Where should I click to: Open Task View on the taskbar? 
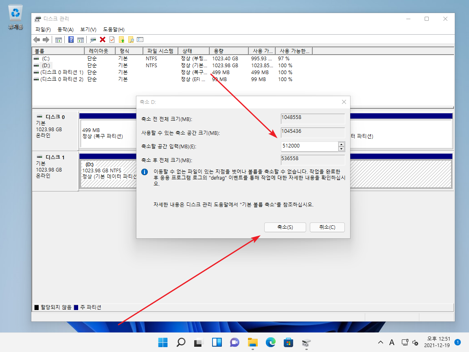pos(199,342)
